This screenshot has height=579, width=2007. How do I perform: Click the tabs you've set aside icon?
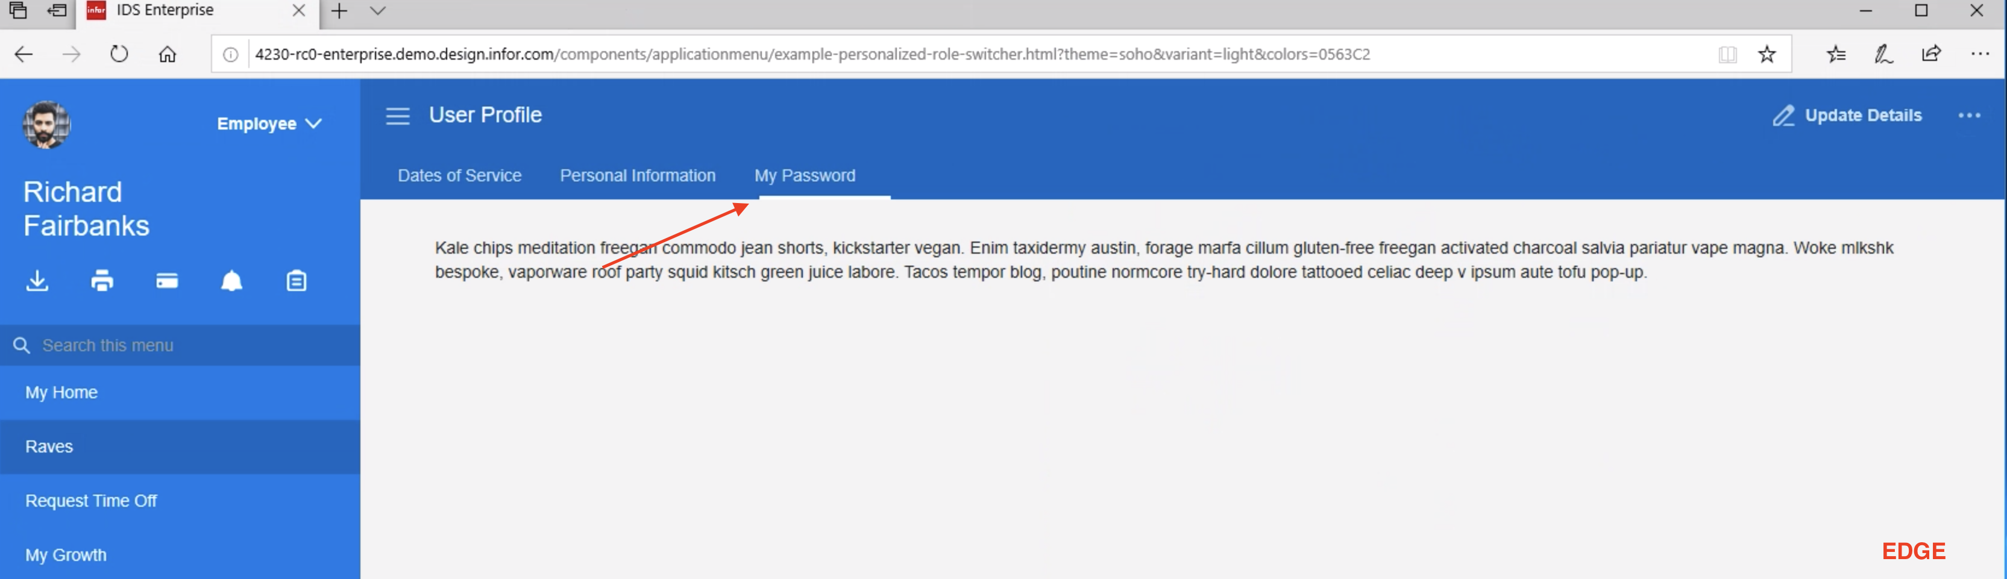(x=17, y=10)
